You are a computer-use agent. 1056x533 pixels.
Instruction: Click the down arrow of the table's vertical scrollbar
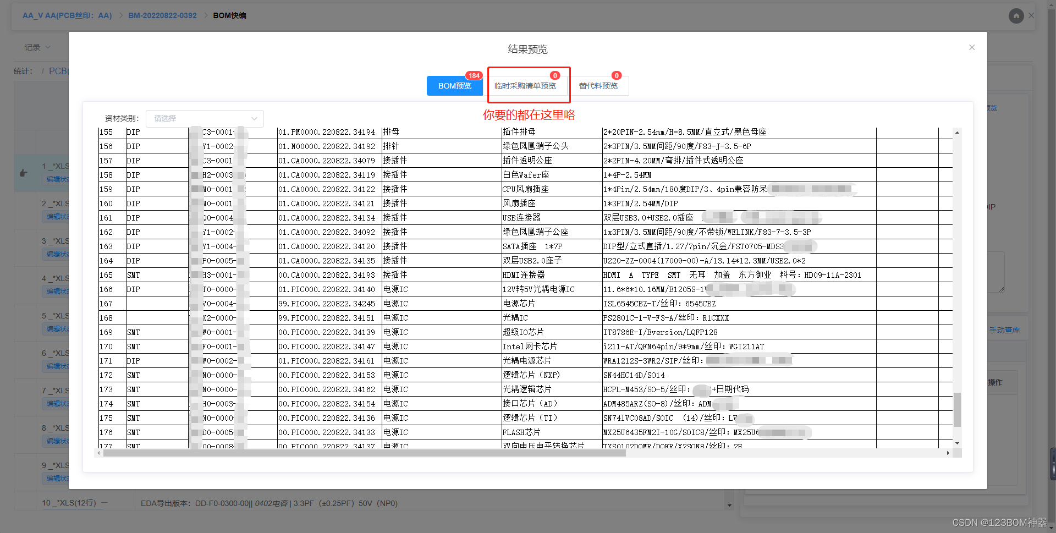(957, 443)
